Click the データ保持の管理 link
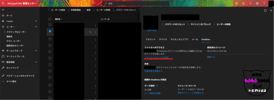Image resolution: width=274 pixels, height=100 pixels. point(152,93)
